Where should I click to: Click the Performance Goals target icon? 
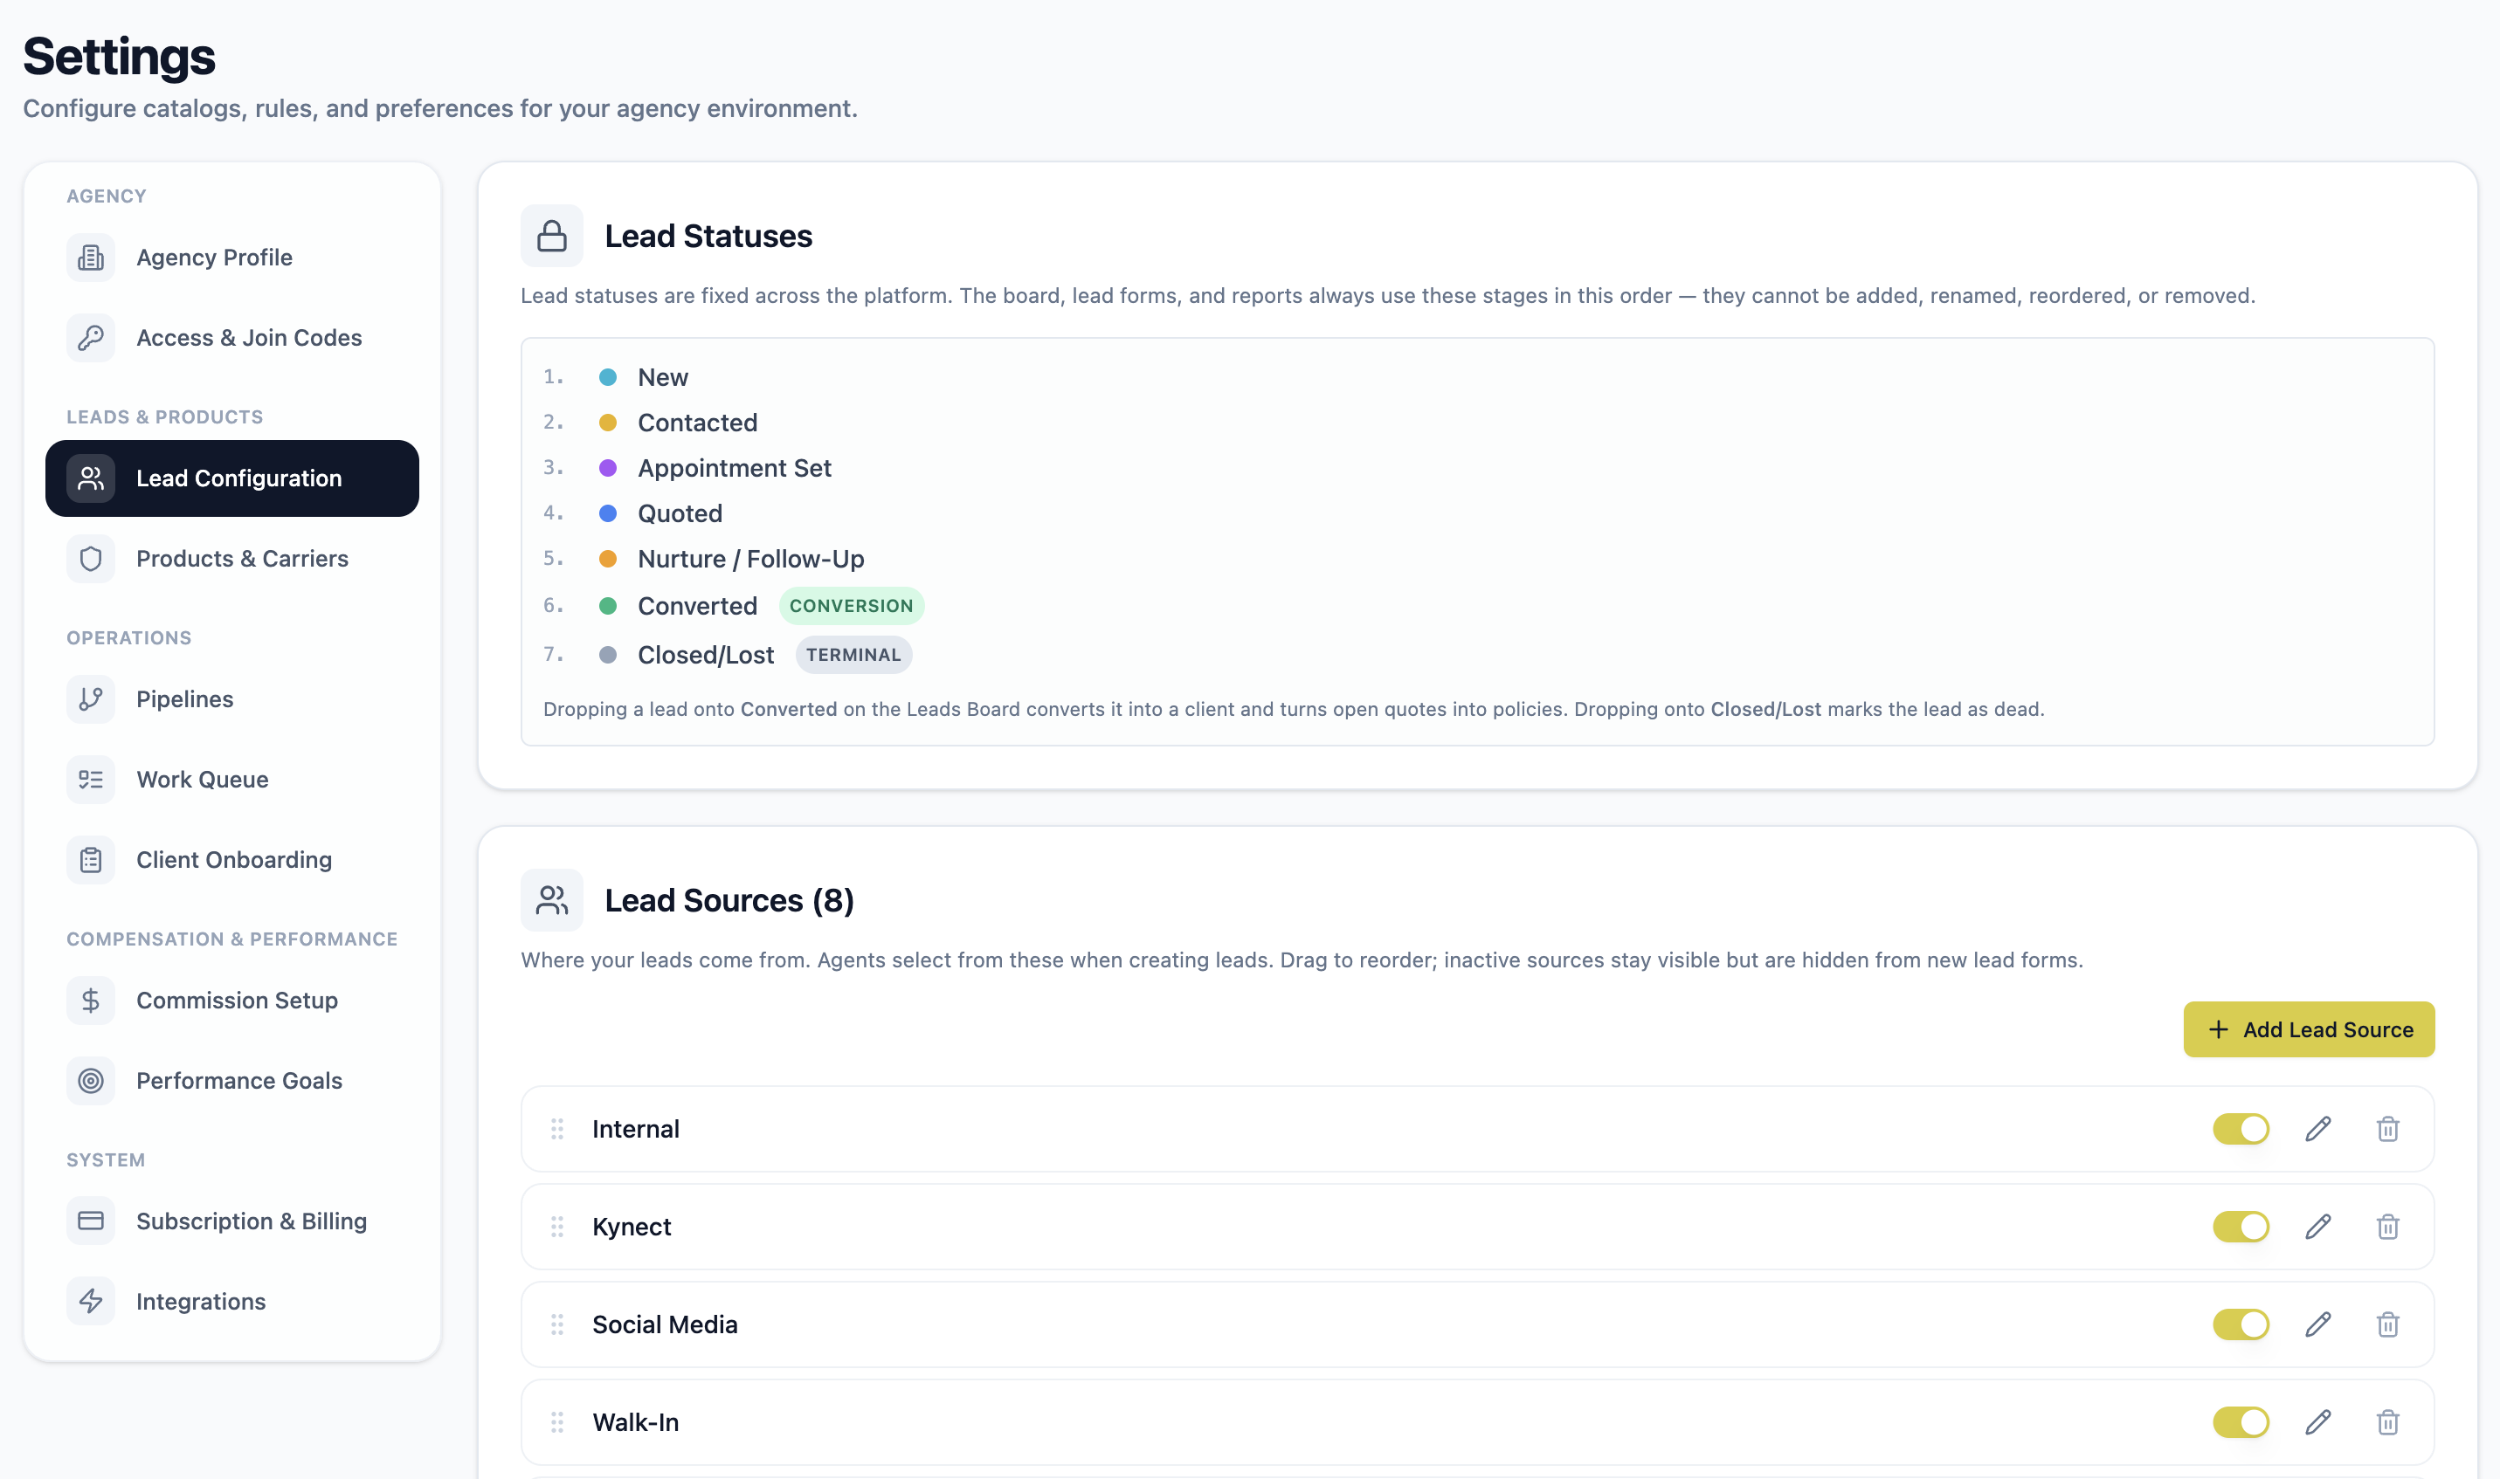[x=91, y=1082]
